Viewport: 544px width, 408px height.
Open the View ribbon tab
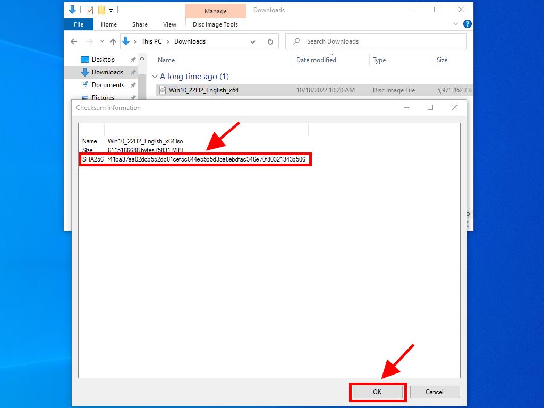click(169, 24)
